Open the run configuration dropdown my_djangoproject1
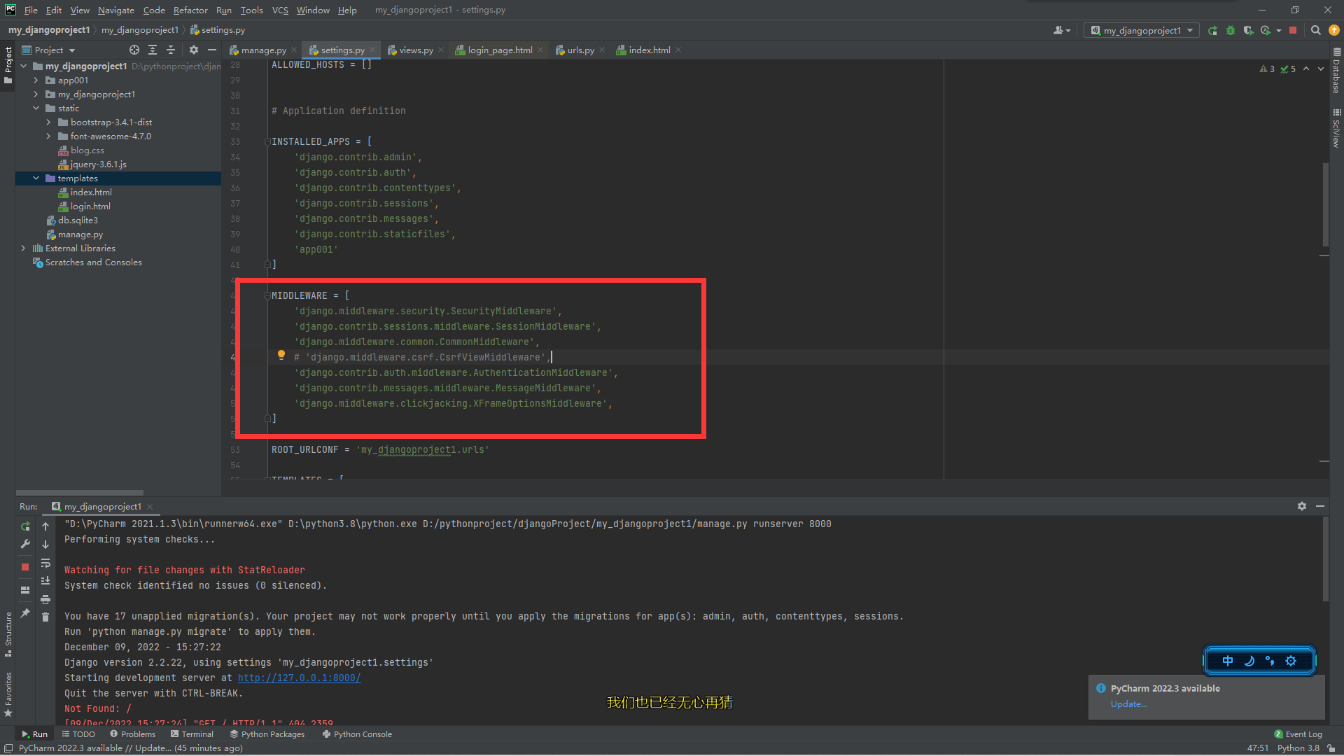Screen dimensions: 1344x756 coord(1142,30)
